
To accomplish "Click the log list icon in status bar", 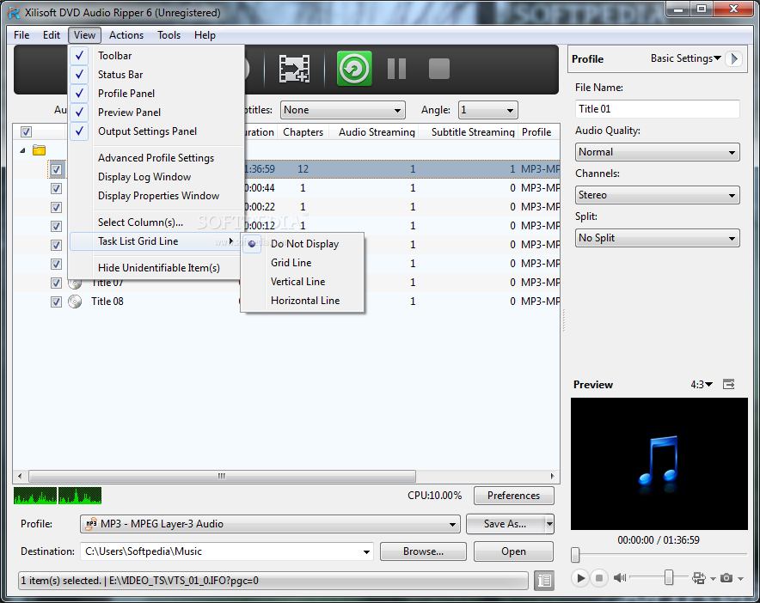I will tap(544, 580).
